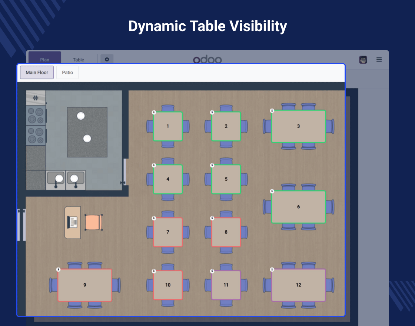
Task: Select table 4
Action: pyautogui.click(x=168, y=179)
